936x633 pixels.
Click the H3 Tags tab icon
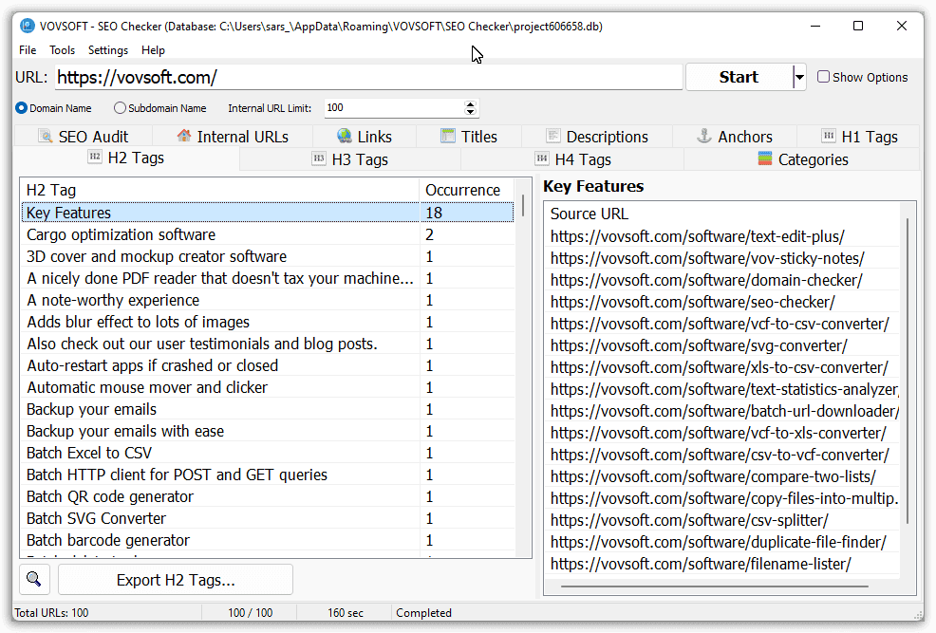[319, 158]
